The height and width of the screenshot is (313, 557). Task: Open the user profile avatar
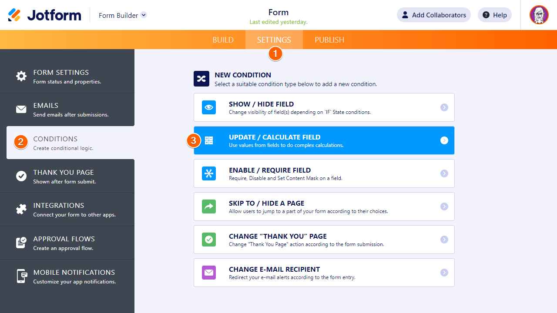pyautogui.click(x=539, y=15)
